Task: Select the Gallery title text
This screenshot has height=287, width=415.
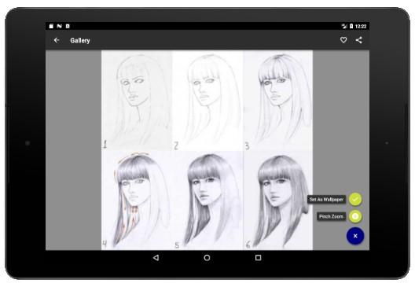Action: coord(80,41)
